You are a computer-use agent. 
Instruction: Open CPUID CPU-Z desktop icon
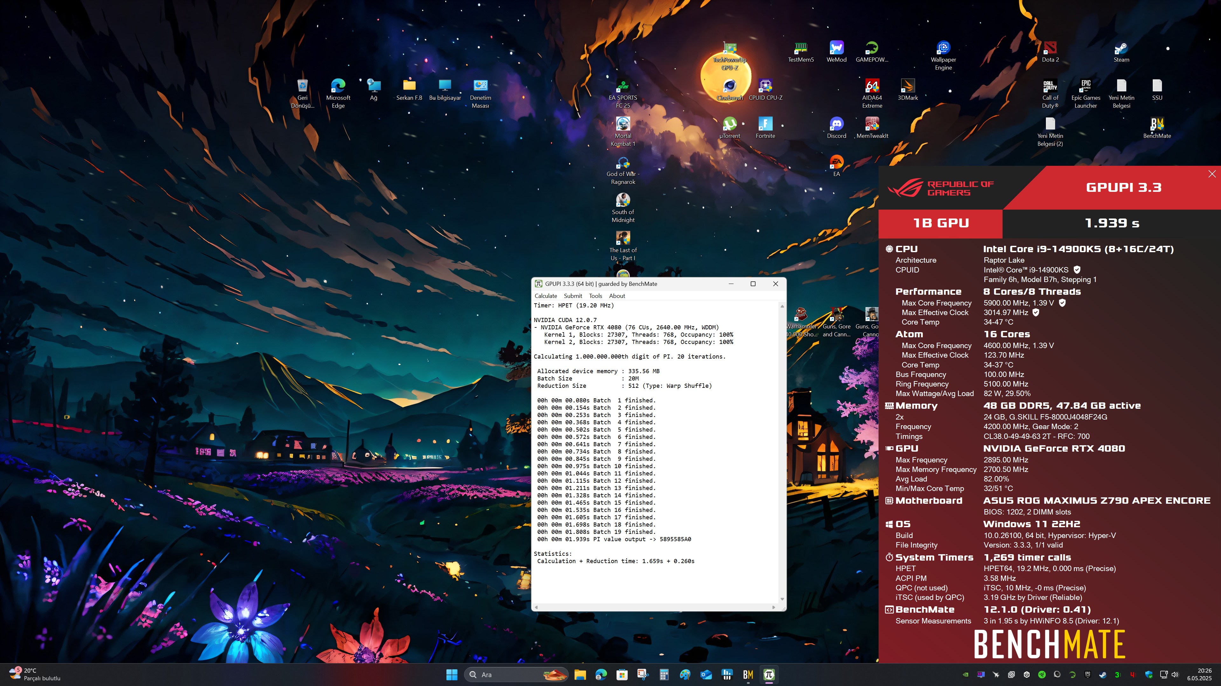pyautogui.click(x=765, y=90)
